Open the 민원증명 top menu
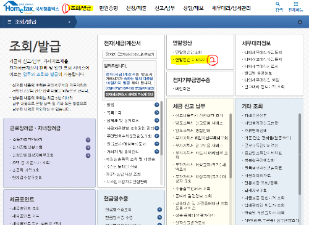Screen dimensions: 309x225 click(109, 8)
